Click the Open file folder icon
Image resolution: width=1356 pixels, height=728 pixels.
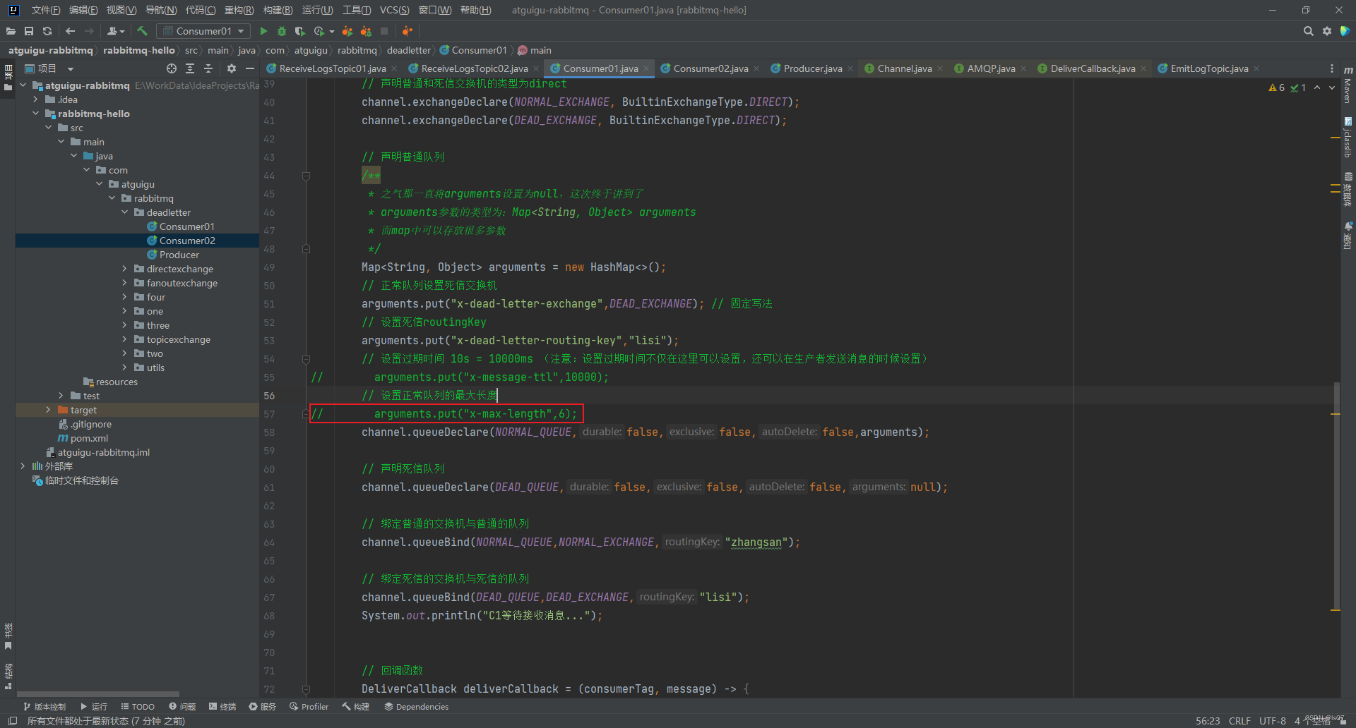pyautogui.click(x=11, y=31)
